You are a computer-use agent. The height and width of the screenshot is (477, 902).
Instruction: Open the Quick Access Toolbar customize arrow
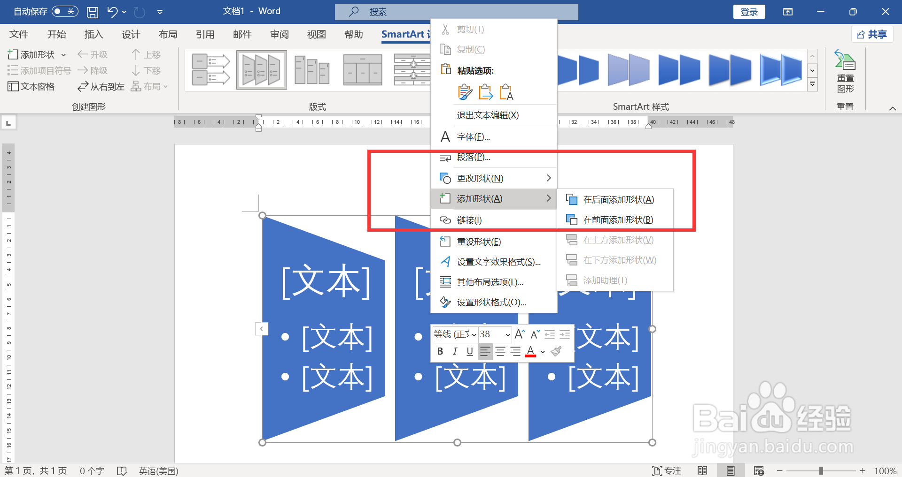(160, 12)
